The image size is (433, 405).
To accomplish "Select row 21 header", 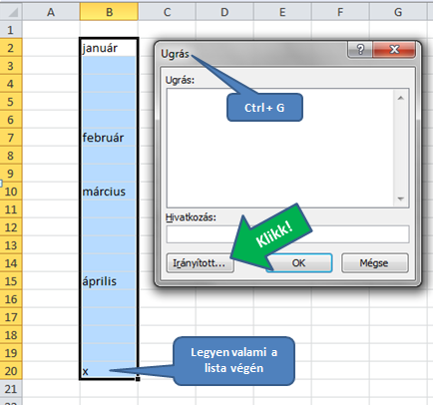I will 11,389.
